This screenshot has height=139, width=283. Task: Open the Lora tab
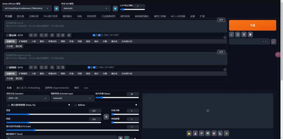[86, 88]
